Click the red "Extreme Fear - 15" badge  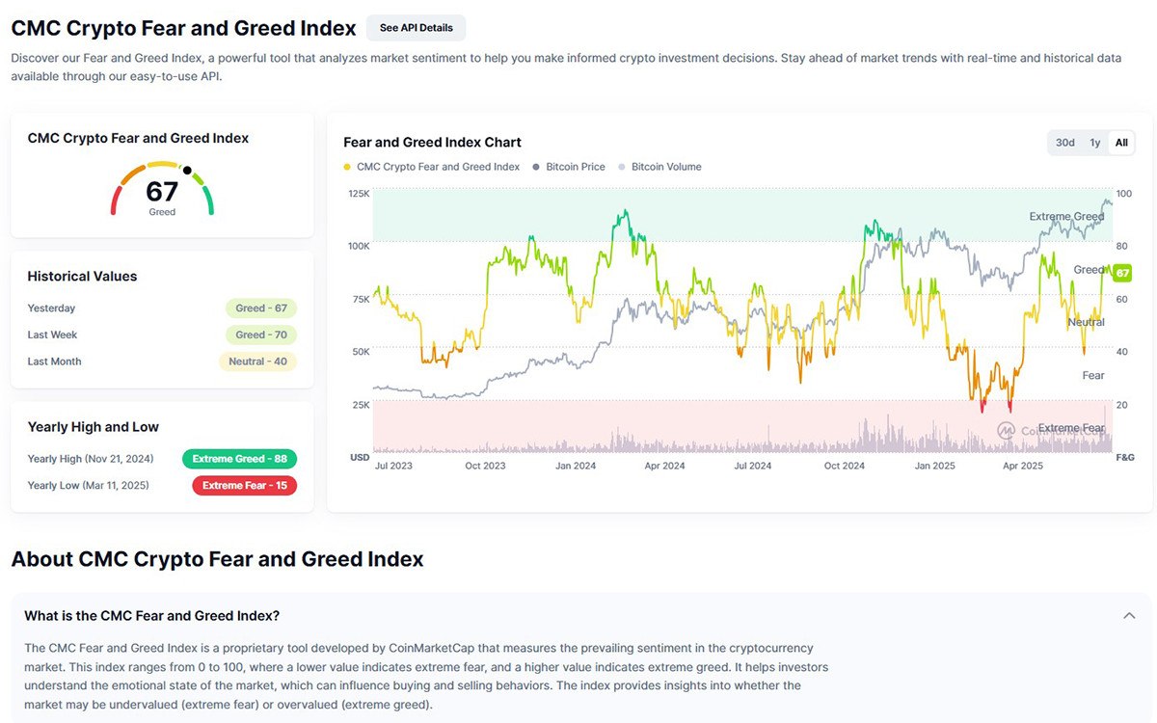[x=244, y=485]
